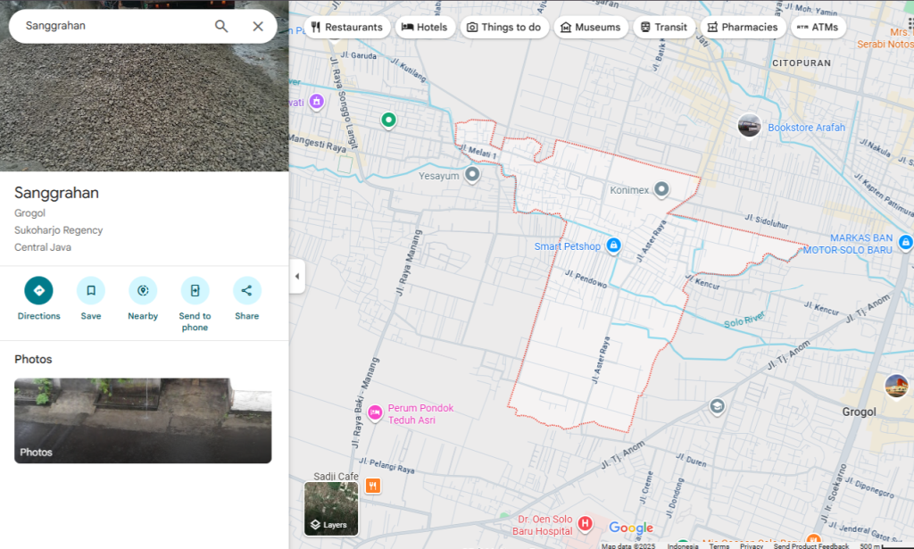Open Perum Pondok Teduh Asri lodging marker

point(375,412)
